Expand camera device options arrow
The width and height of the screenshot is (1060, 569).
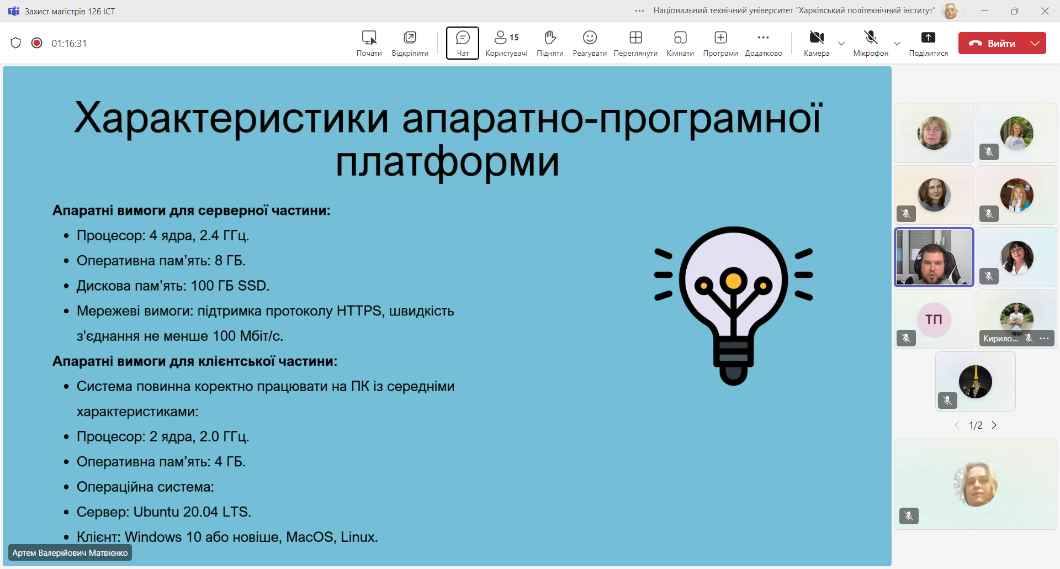pyautogui.click(x=841, y=43)
